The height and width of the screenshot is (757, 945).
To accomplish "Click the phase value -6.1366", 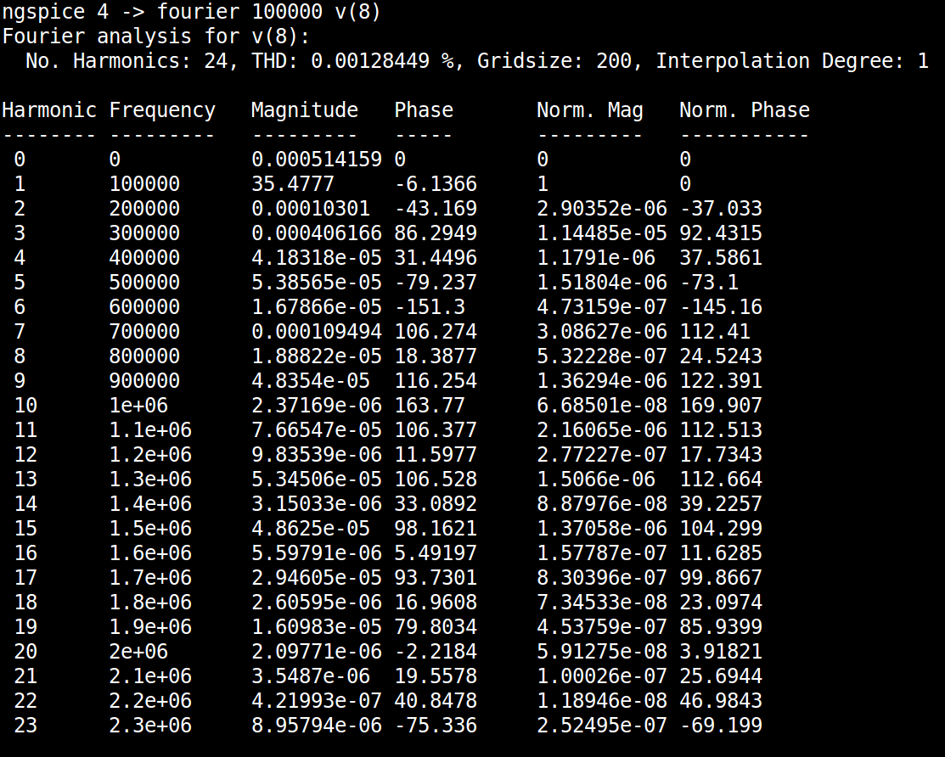I will click(x=435, y=184).
